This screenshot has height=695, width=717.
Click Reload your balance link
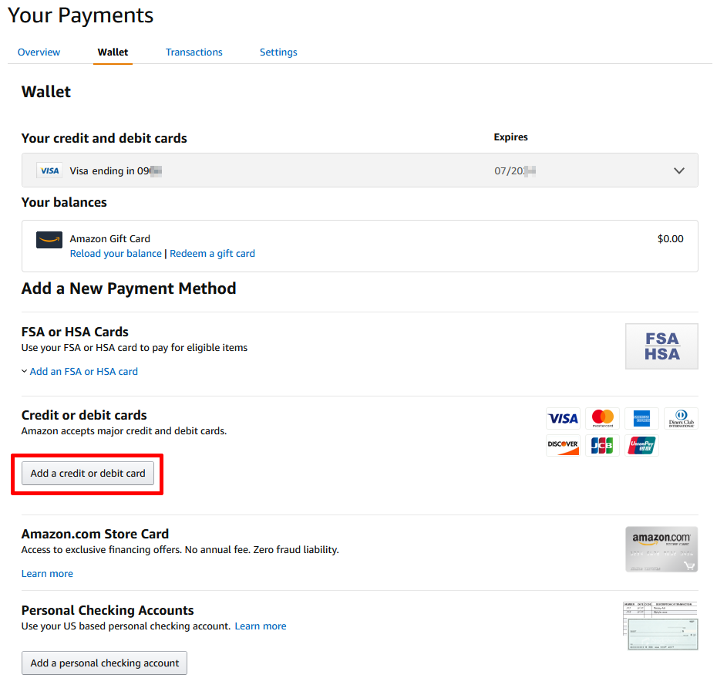116,254
